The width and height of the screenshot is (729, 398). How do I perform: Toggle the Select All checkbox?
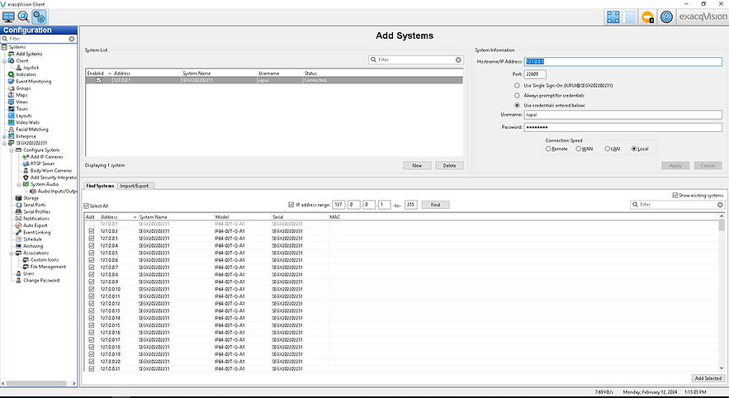pos(86,206)
